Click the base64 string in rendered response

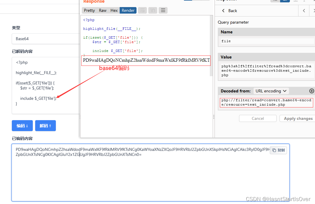146,61
